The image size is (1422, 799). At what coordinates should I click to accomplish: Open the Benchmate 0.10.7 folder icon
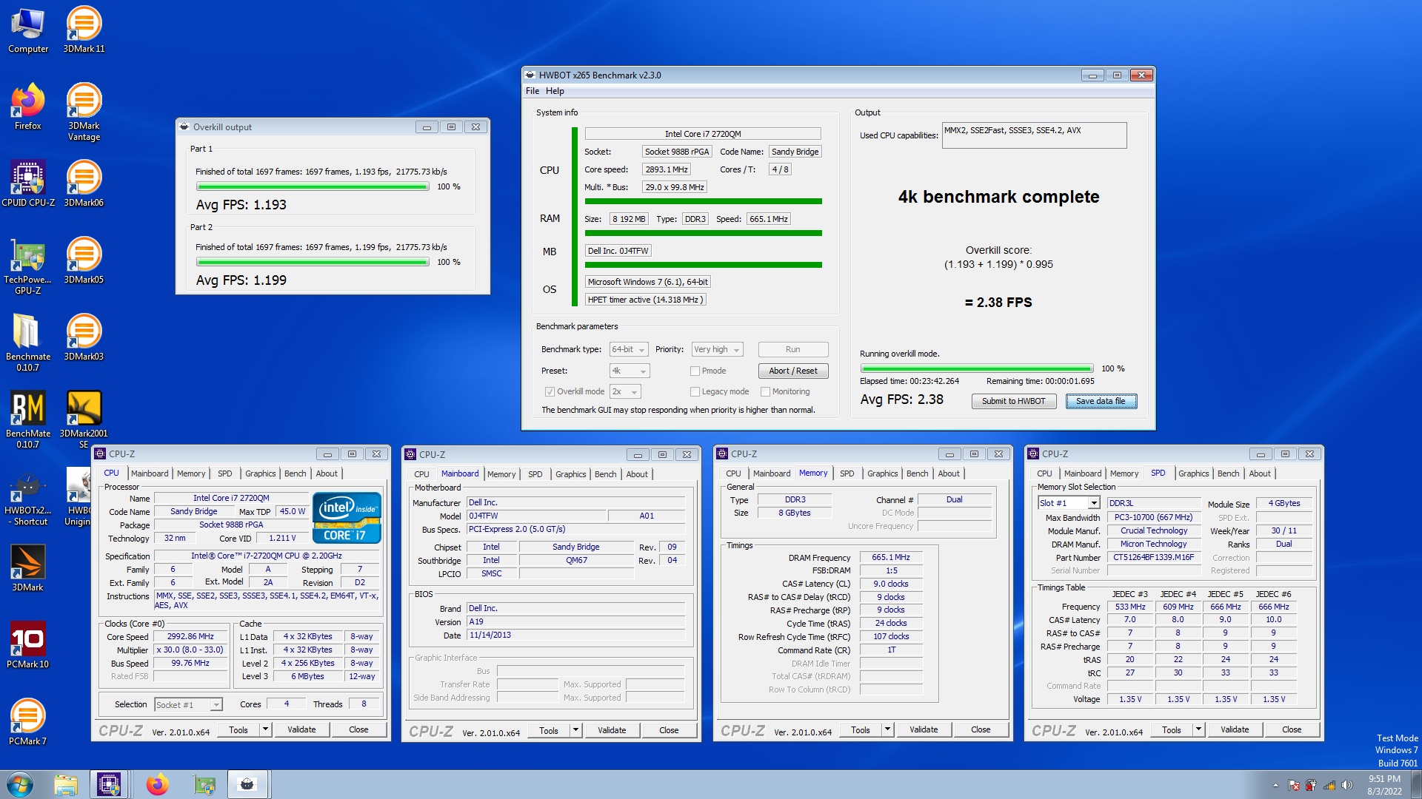28,343
